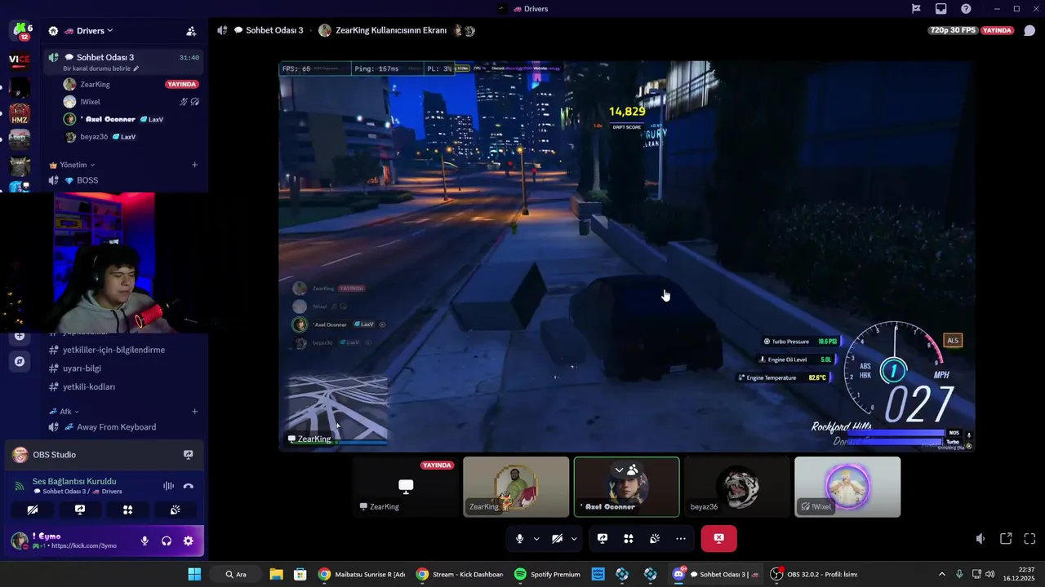Add channel to Afk category with plus
The width and height of the screenshot is (1045, 587).
point(194,412)
